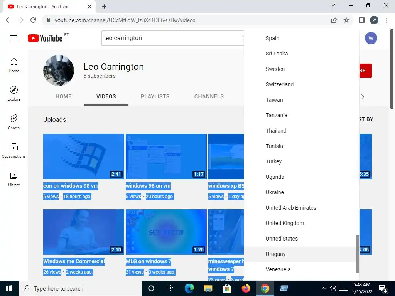
Task: Open the notification center
Action: pyautogui.click(x=383, y=289)
